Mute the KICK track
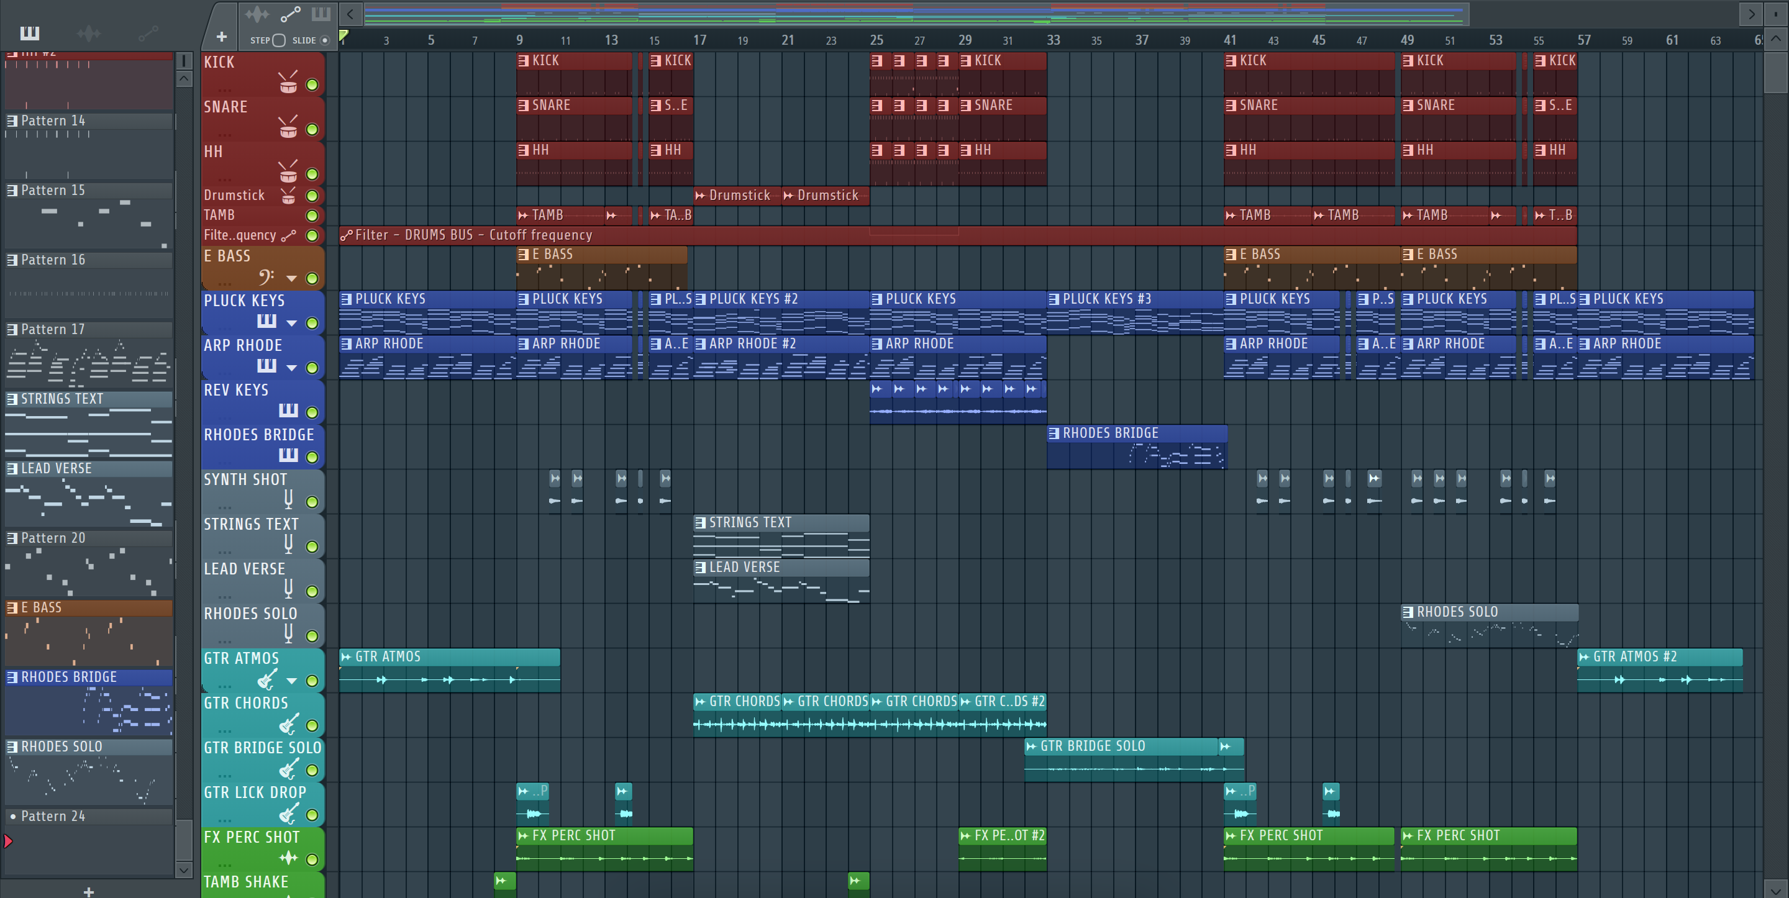This screenshot has width=1789, height=898. pos(312,84)
